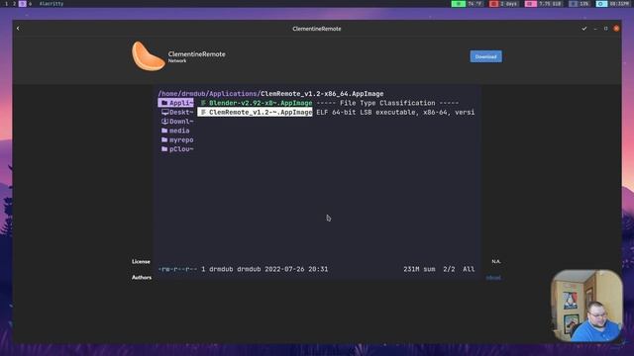Select the myrepo folder entry

[x=177, y=140]
